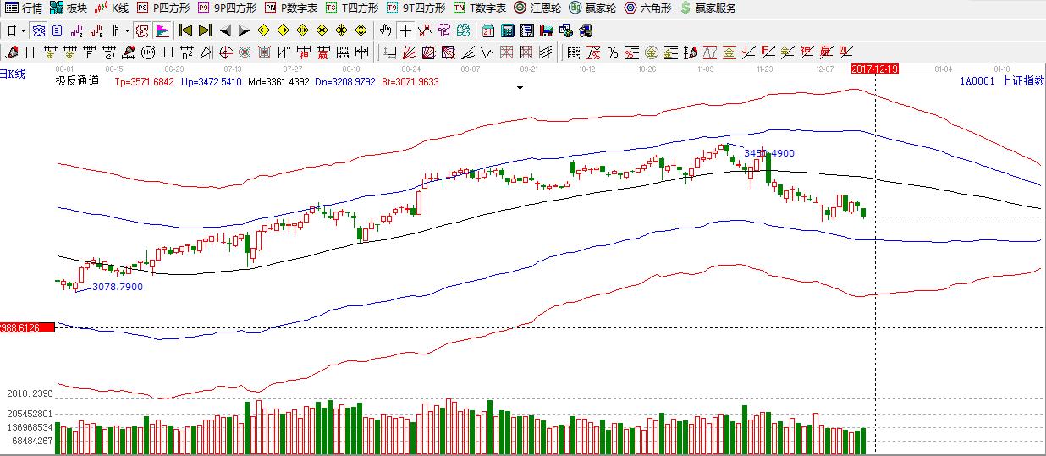Expand the small triangle below the indicator values
Screen dimensions: 1046x456
point(520,87)
